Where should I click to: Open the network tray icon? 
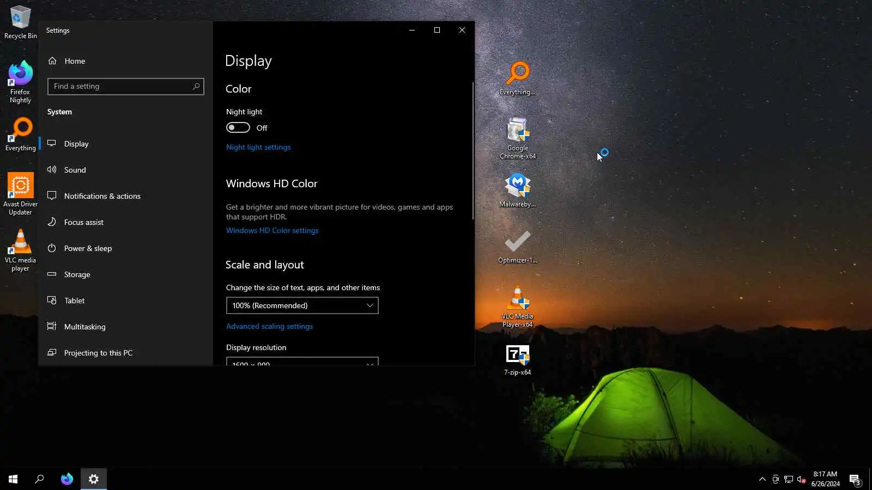[789, 479]
